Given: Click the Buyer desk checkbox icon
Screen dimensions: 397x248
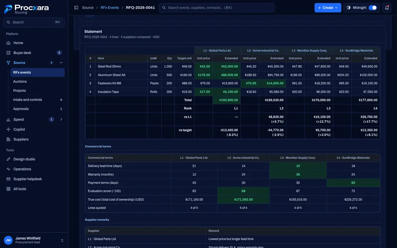Looking at the screenshot, I should coord(8,53).
